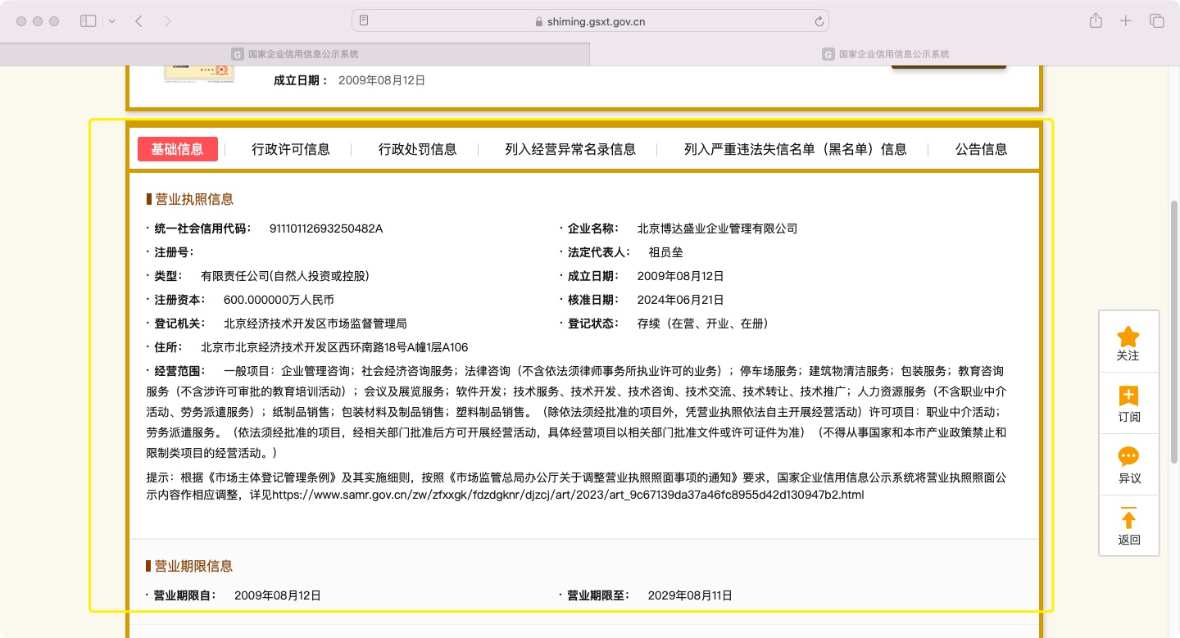Image resolution: width=1180 pixels, height=638 pixels.
Task: Show the tab overview icon
Action: pyautogui.click(x=1156, y=21)
